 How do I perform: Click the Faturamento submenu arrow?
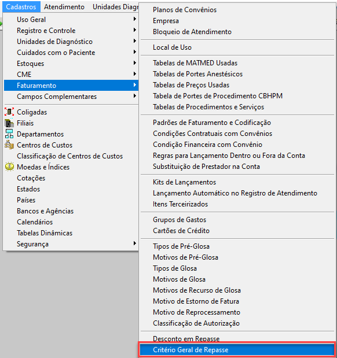click(x=135, y=85)
